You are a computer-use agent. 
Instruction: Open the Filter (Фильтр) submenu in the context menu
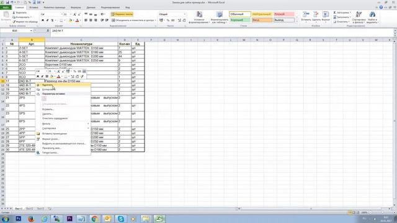(x=63, y=124)
